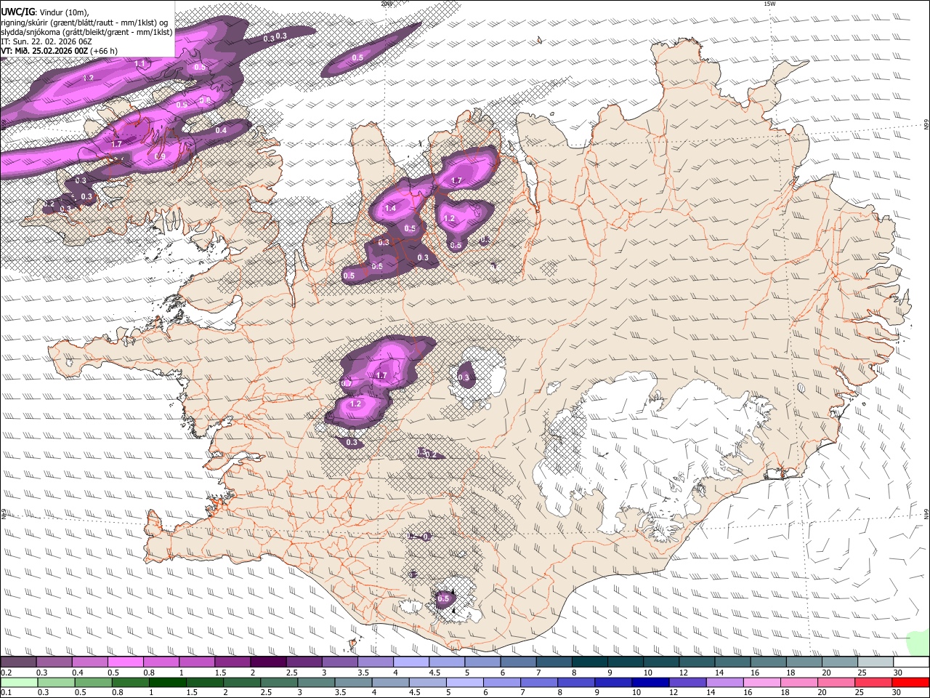This screenshot has height=698, width=930.
Task: Click the 1.1 snowfall value label
Action: coord(140,64)
